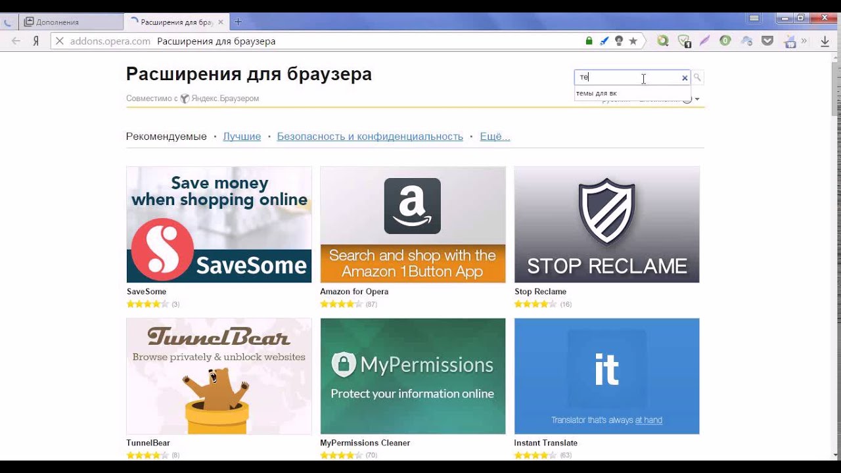This screenshot has height=473, width=841.
Task: Open the purple feather extension
Action: 704,41
